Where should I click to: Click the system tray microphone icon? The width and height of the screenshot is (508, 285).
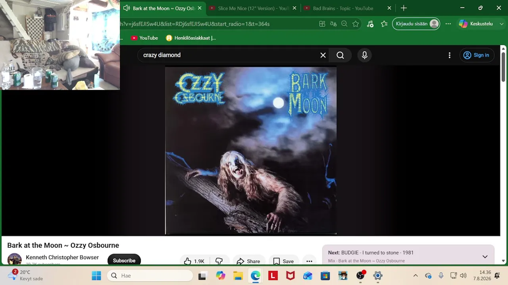(441, 275)
